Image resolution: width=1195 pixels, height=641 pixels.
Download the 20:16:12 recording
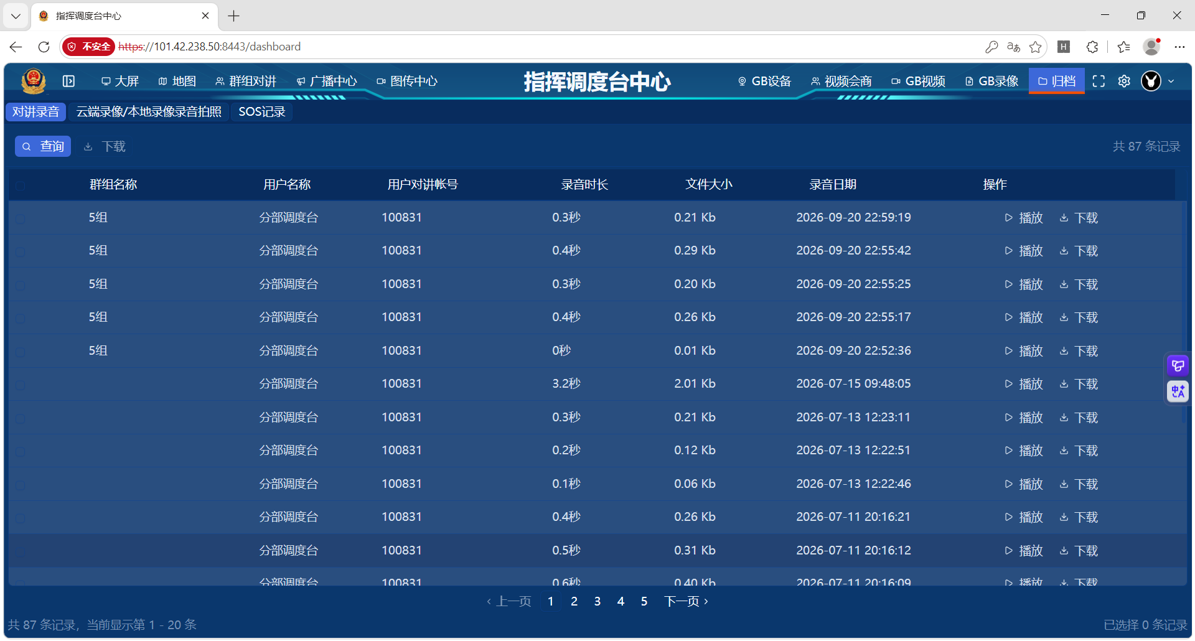click(x=1079, y=551)
